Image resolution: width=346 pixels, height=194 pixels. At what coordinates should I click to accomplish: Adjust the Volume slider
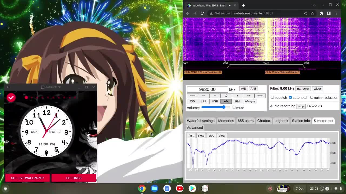click(216, 108)
